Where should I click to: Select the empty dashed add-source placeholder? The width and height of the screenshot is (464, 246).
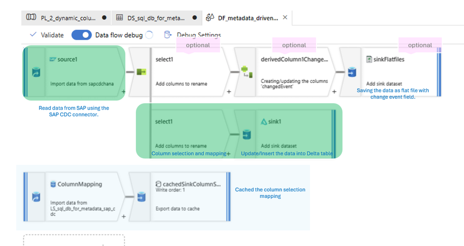click(x=74, y=240)
